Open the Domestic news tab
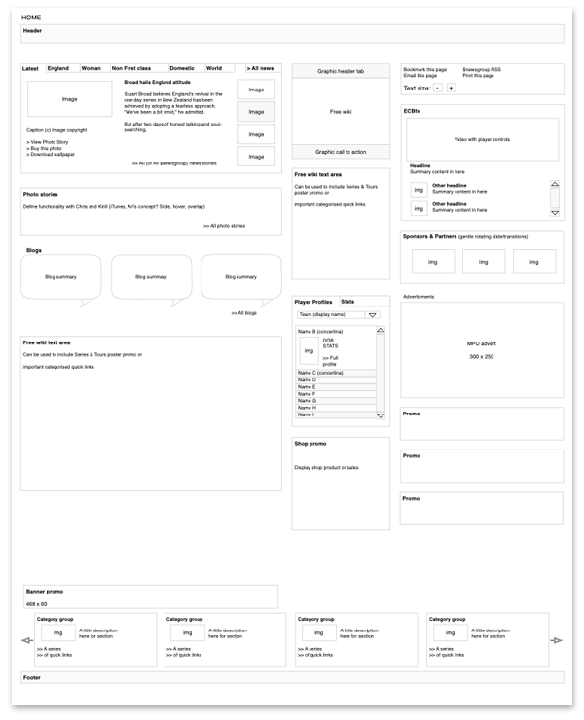 point(187,68)
